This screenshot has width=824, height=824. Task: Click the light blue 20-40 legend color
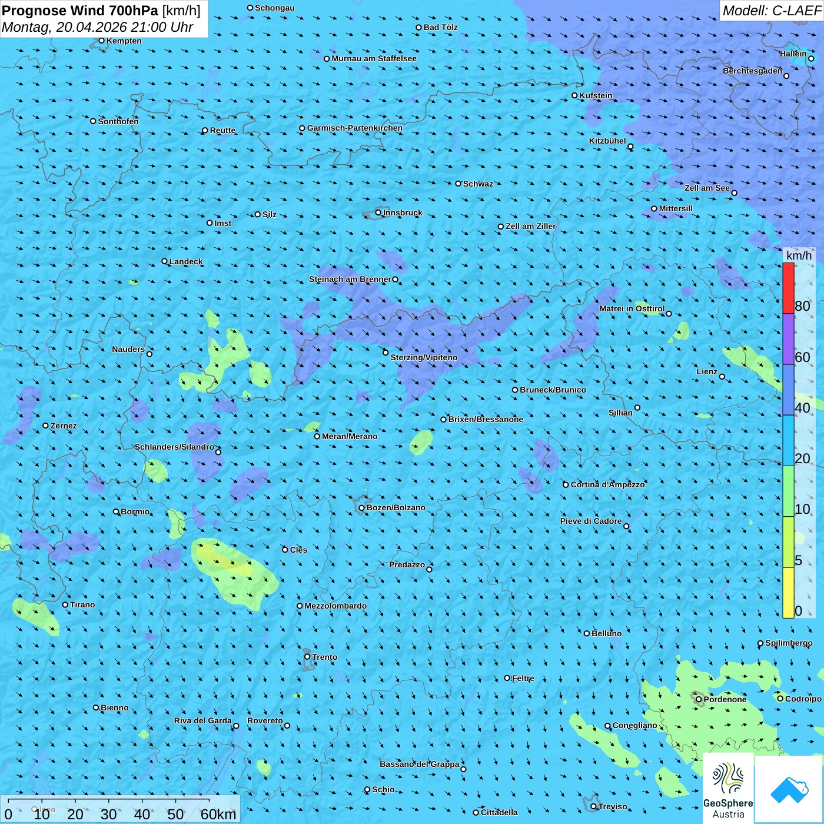(788, 441)
